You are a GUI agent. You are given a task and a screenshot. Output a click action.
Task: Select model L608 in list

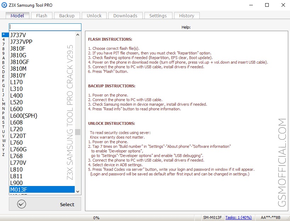point(42,122)
